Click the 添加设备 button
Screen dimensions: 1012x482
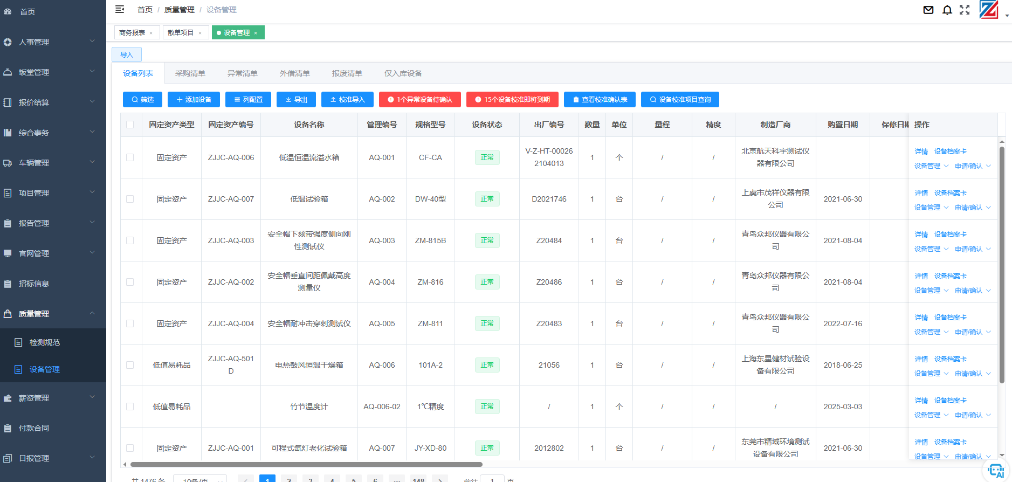coord(194,100)
